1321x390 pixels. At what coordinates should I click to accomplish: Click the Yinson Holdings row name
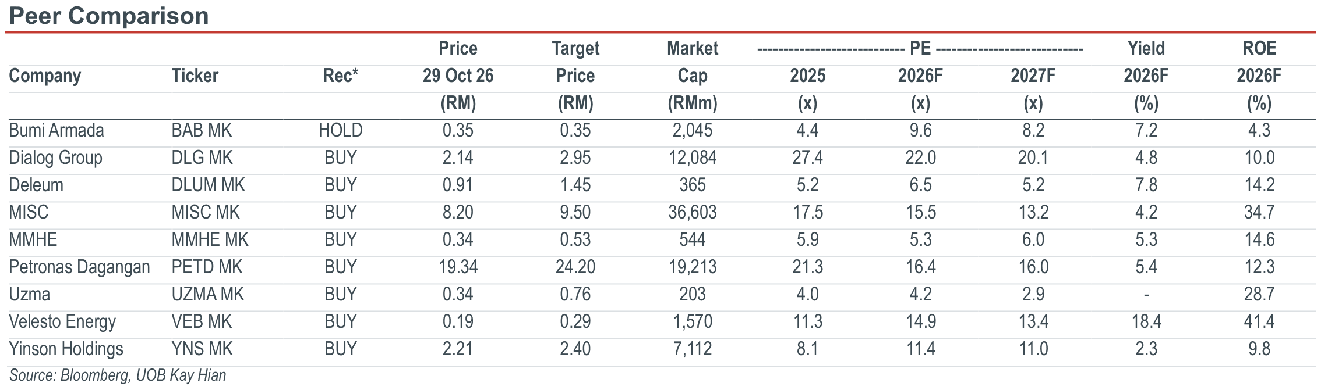[66, 349]
